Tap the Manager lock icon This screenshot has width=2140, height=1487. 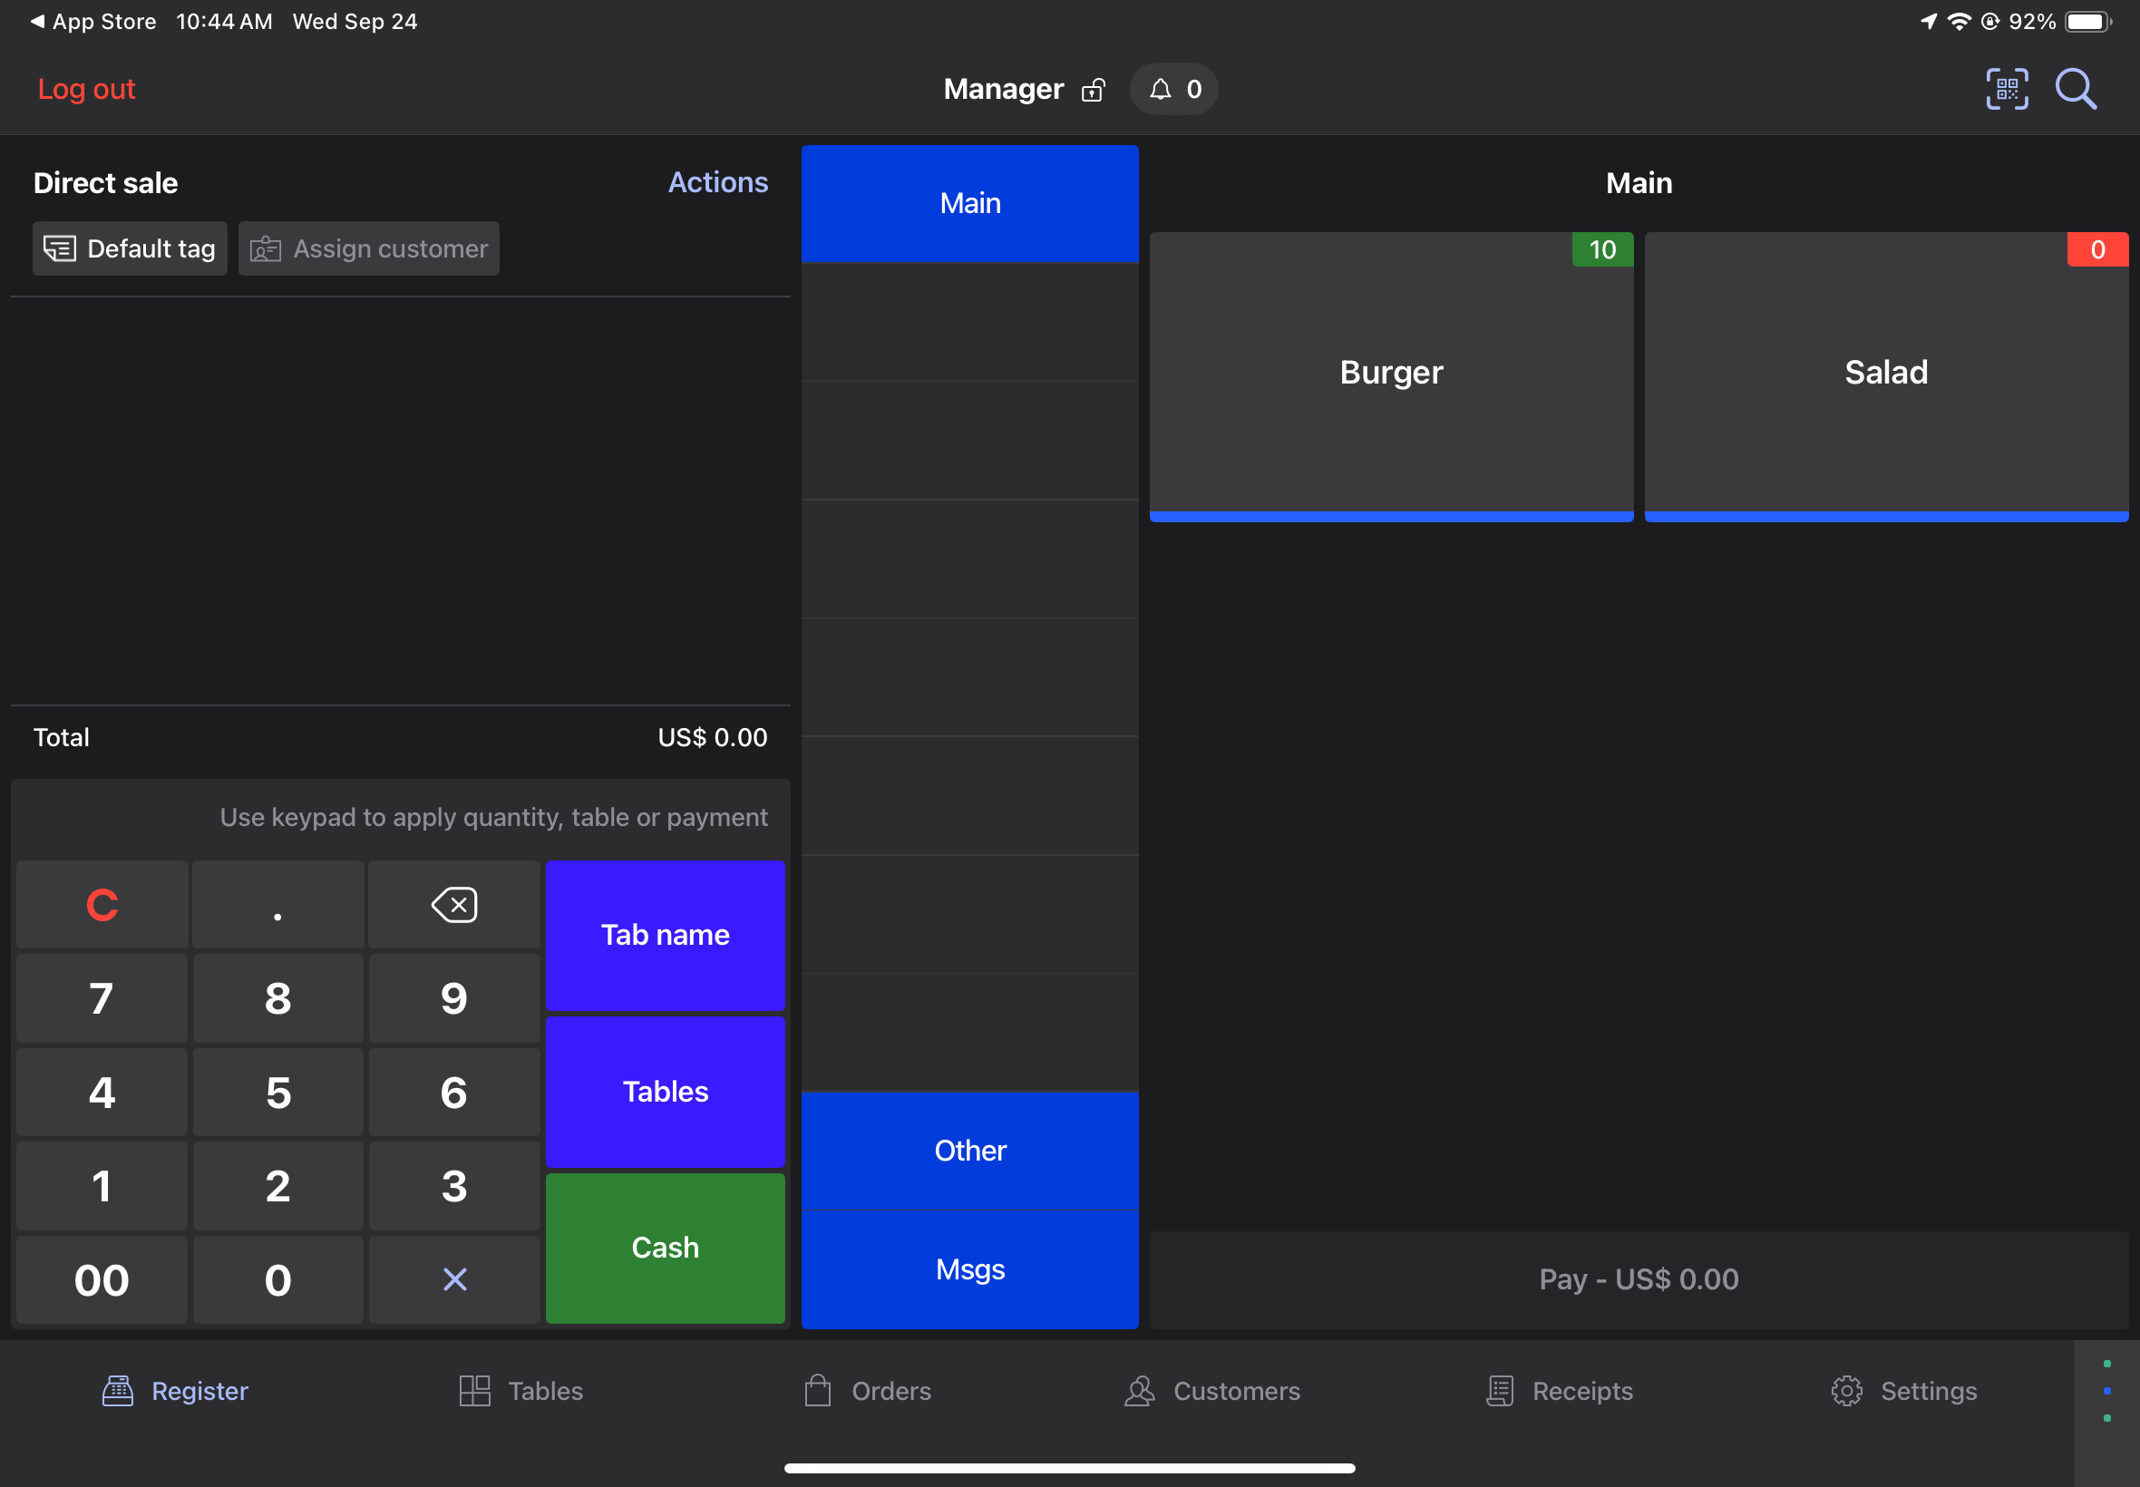click(x=1093, y=91)
